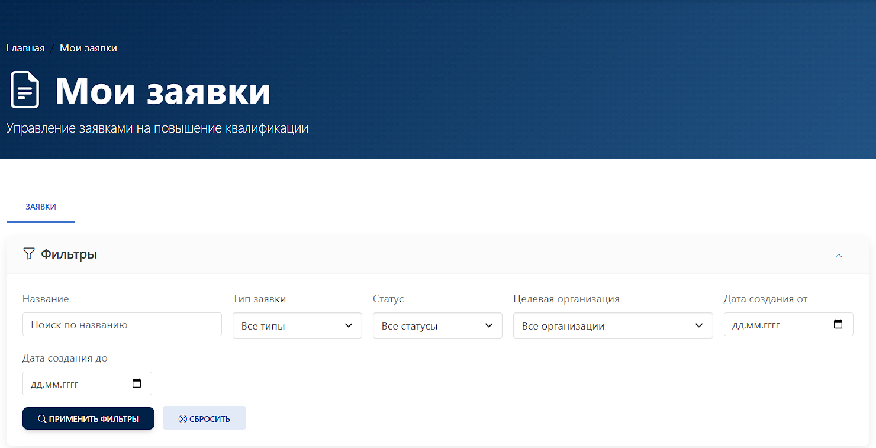
Task: Click the 'Название' field label
Action: 46,299
